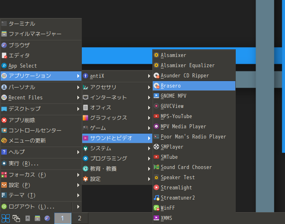The width and height of the screenshot is (285, 224).
Task: Click the refresh icon beside メニューの更新
Action: (x=4, y=141)
